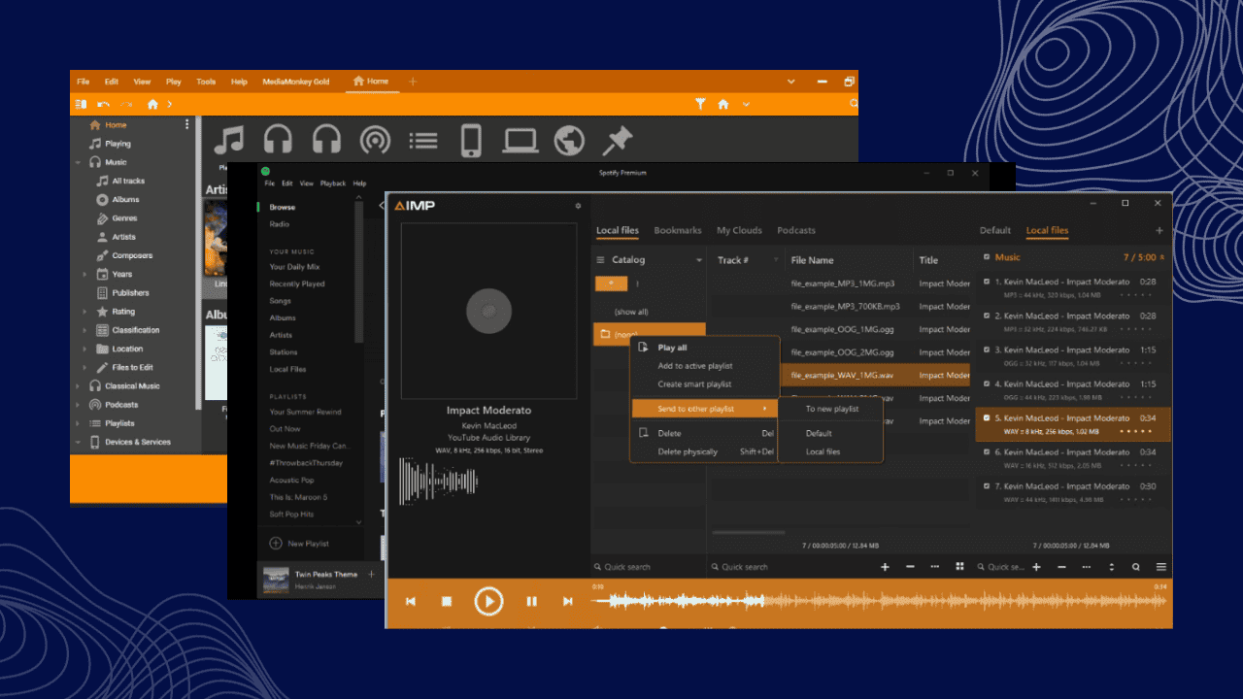1243x699 pixels.
Task: Open the Playback menu in Spotify
Action: (x=333, y=183)
